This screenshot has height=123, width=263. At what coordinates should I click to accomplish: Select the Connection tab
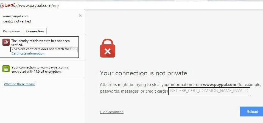tap(35, 31)
